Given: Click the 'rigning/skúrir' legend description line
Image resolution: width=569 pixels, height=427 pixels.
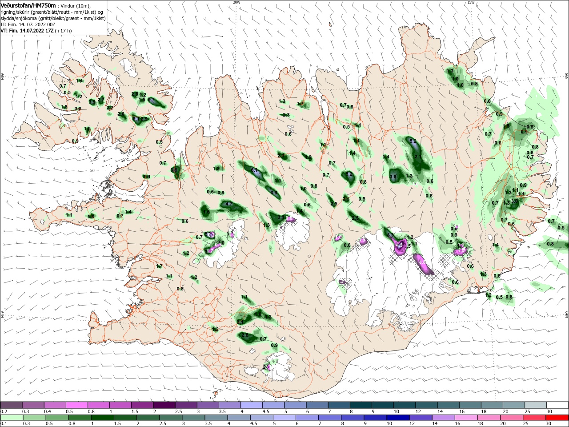Looking at the screenshot, I should click(x=52, y=12).
